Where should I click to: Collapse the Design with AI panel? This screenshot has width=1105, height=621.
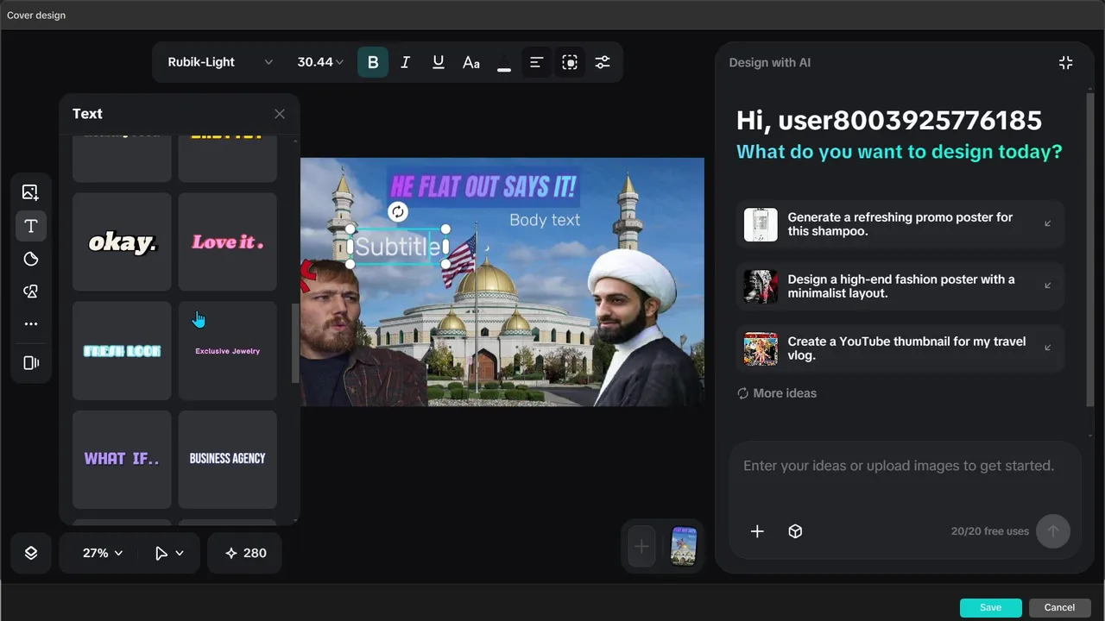(x=1066, y=62)
